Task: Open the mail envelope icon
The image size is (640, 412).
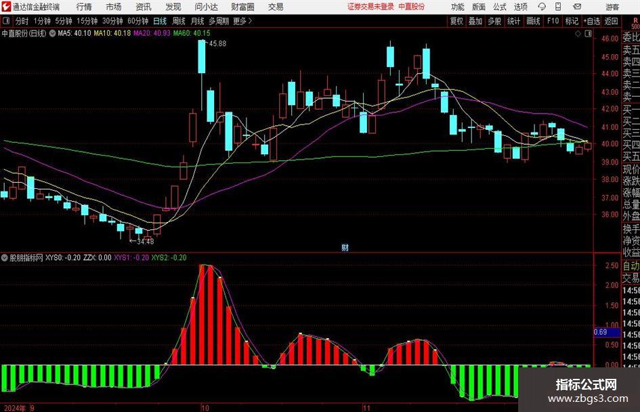Action: 577,7
